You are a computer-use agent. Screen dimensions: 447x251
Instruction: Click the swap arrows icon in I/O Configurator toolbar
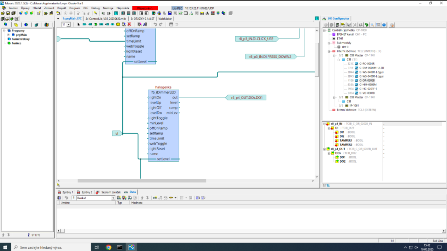[361, 25]
